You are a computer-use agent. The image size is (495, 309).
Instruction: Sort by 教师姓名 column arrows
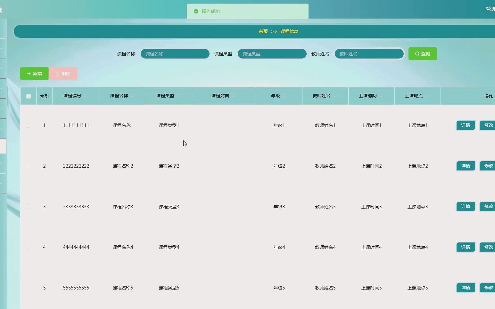coord(334,96)
